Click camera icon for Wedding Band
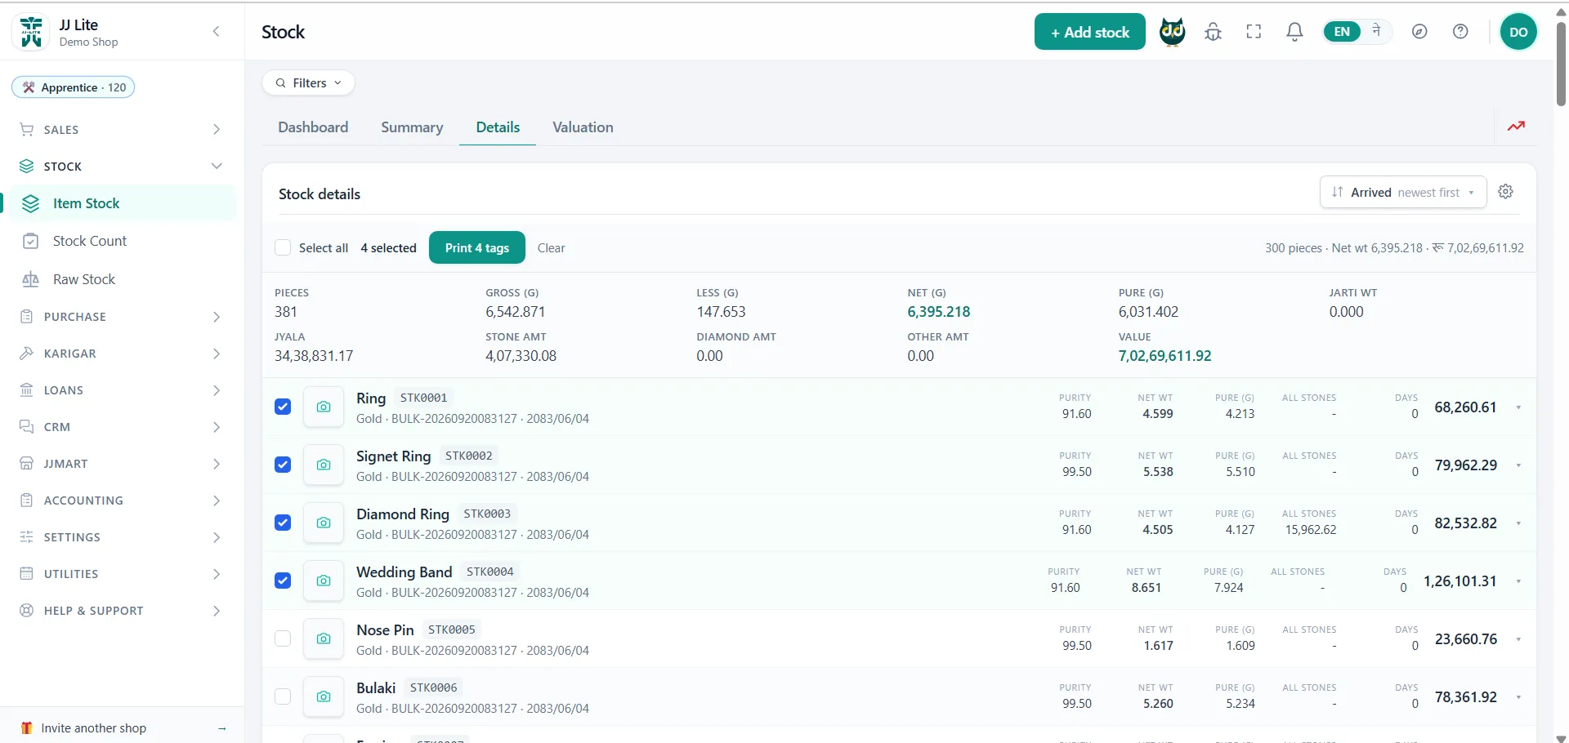 [x=324, y=581]
